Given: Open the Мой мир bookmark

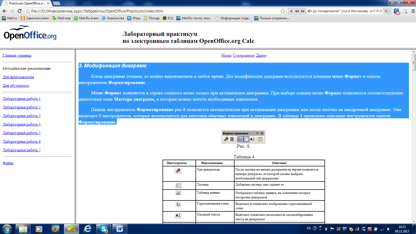Looking at the screenshot, I should pyautogui.click(x=61, y=18).
